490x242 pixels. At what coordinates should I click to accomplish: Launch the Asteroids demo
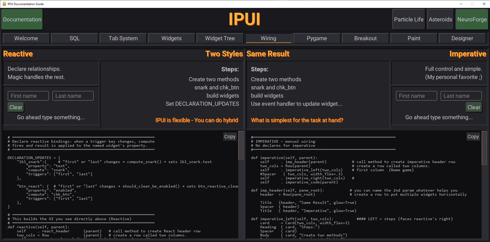440,19
